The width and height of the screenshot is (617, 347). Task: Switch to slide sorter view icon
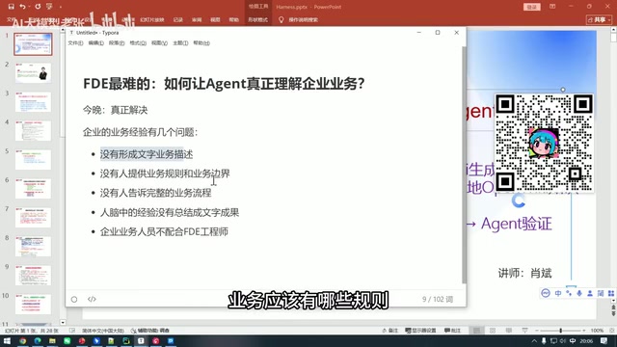pos(493,331)
